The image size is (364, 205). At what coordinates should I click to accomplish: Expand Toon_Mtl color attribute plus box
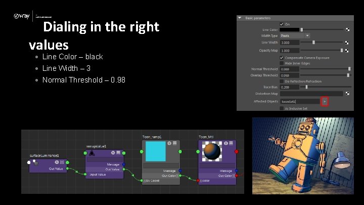(x=201, y=181)
